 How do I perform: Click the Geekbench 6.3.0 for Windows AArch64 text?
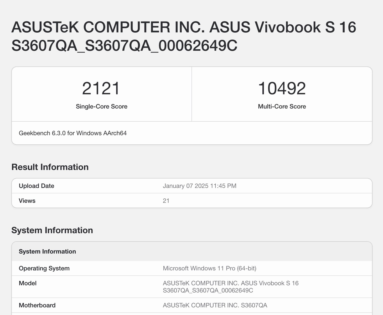[73, 133]
